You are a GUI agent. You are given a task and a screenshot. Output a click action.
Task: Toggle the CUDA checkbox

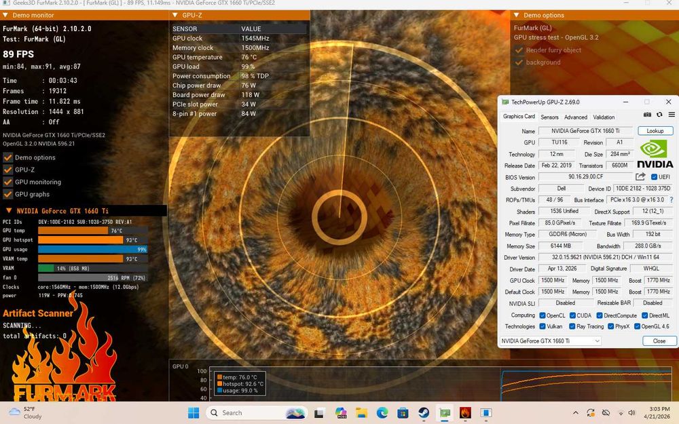pyautogui.click(x=572, y=315)
